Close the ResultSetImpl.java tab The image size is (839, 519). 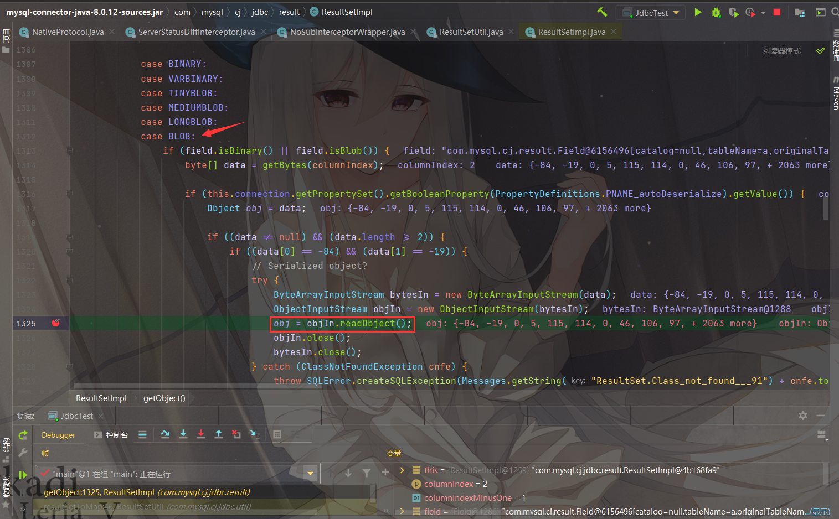tap(614, 32)
